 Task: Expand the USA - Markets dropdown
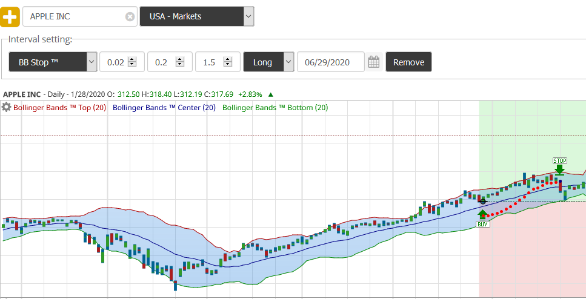[x=248, y=16]
